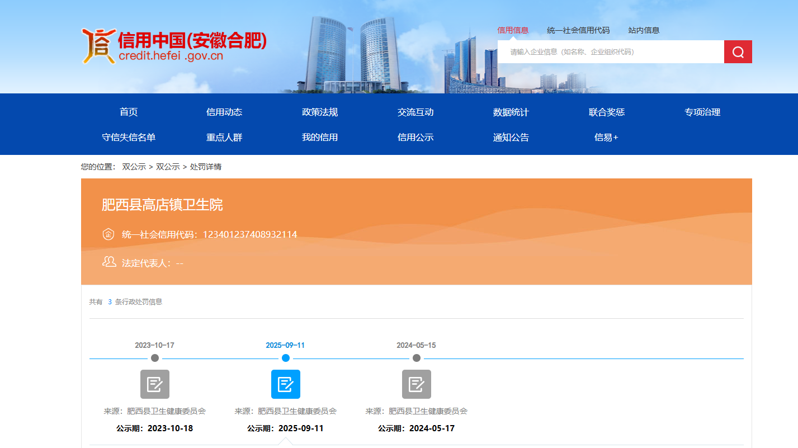Open the 政策法规 navigation item
798x448 pixels.
point(319,112)
